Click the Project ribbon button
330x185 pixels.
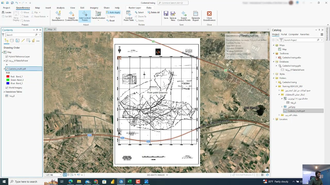coord(6,8)
